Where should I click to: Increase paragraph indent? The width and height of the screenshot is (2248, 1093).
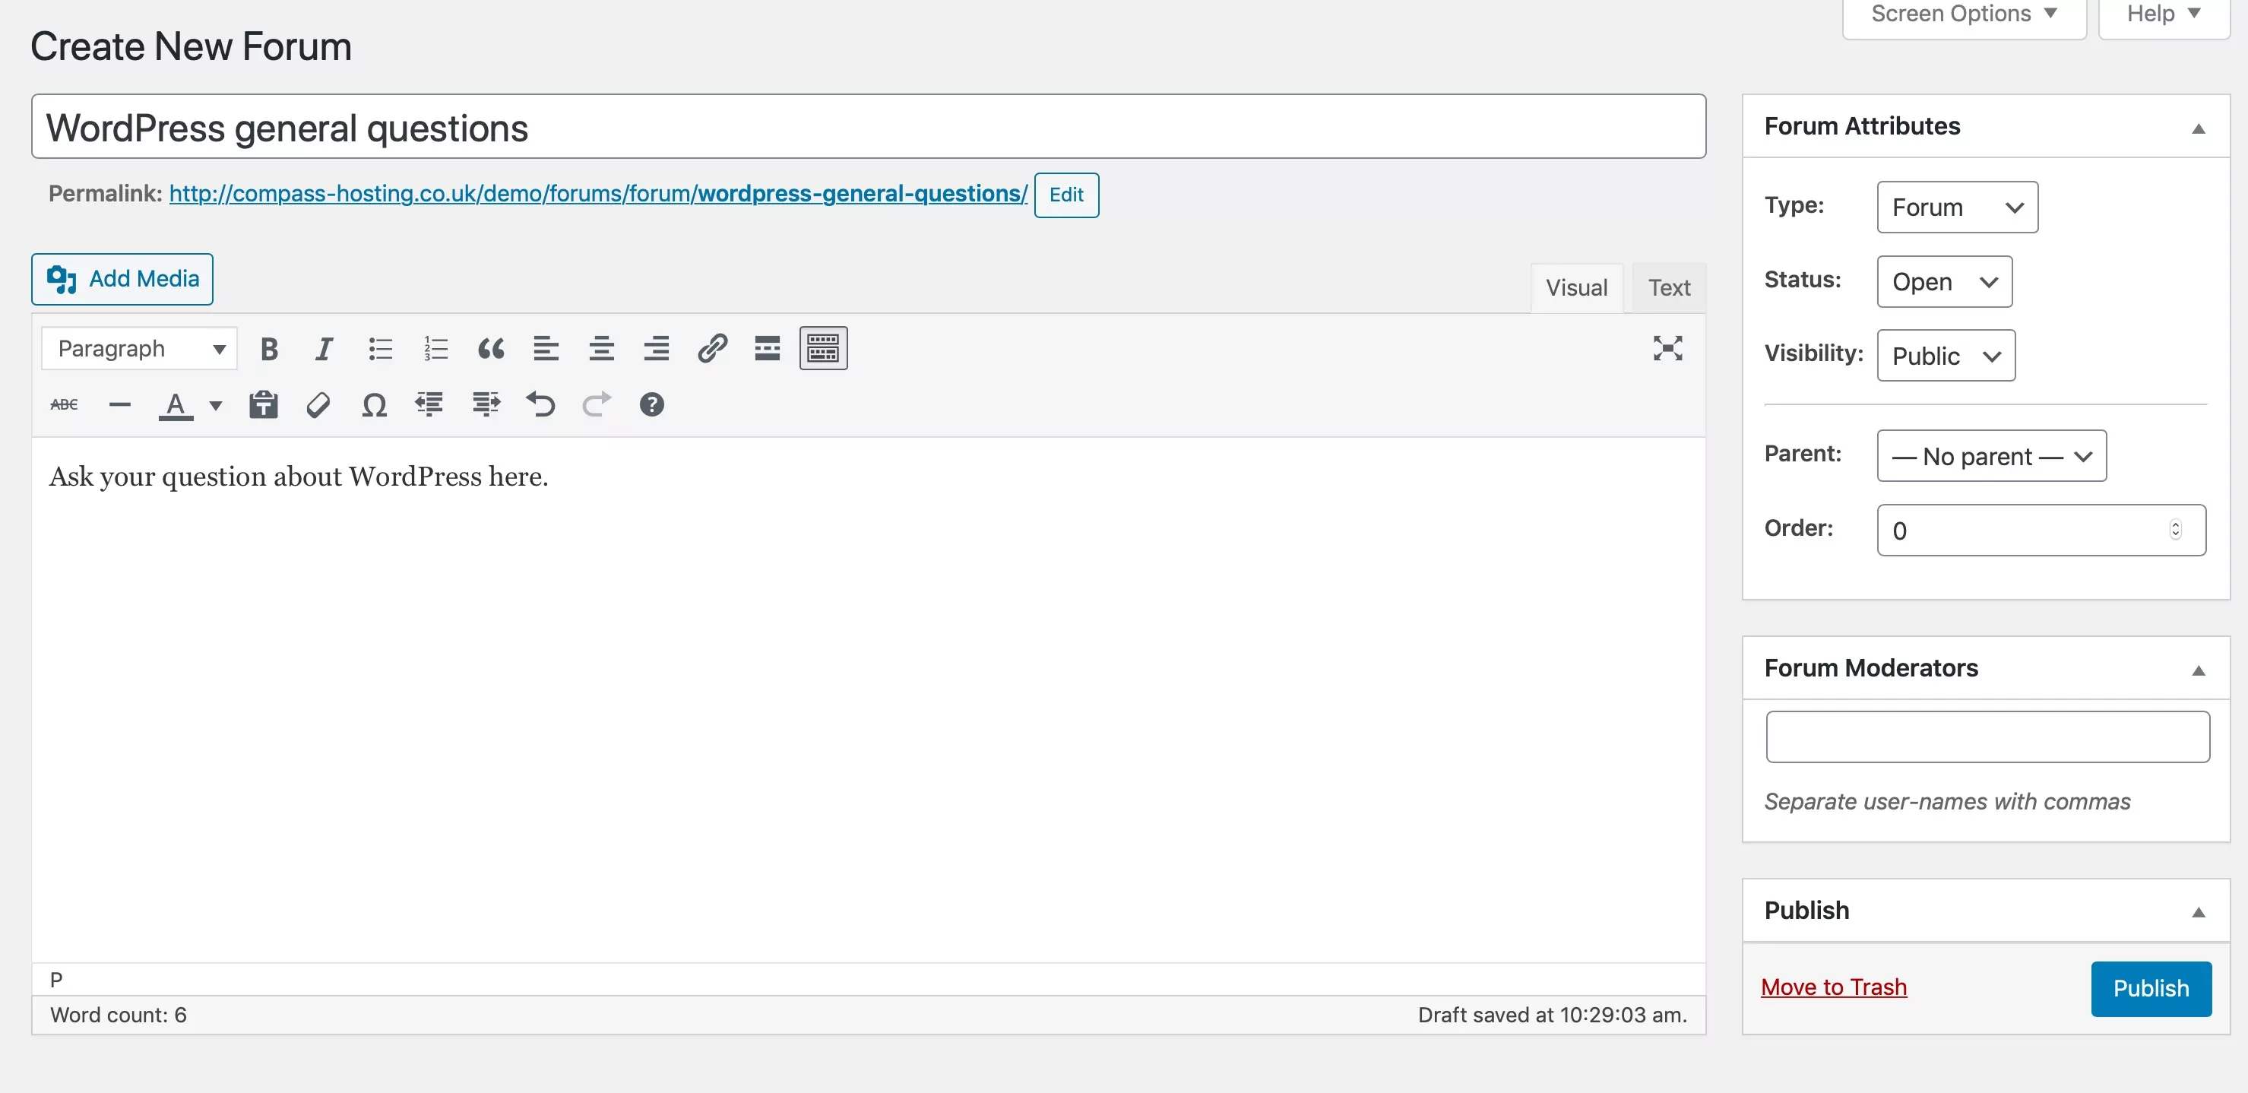(x=485, y=405)
